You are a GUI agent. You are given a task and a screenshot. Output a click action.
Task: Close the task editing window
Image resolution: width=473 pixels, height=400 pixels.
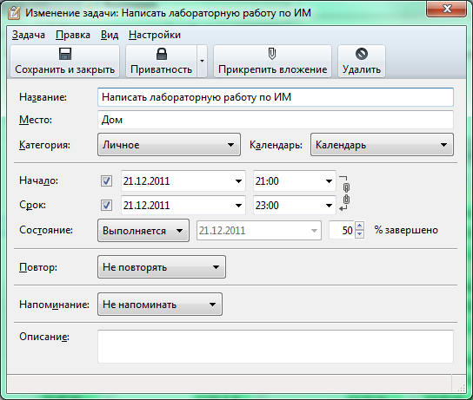[x=446, y=9]
